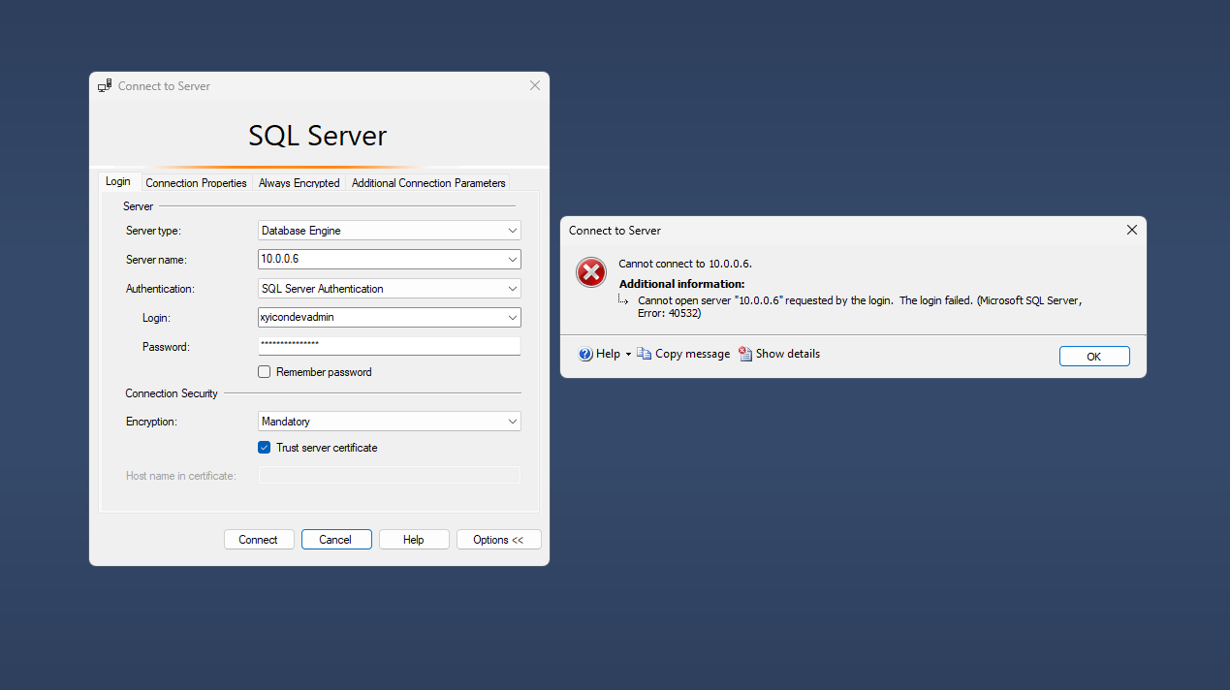Click the 'Additional information:' heading

click(x=681, y=284)
